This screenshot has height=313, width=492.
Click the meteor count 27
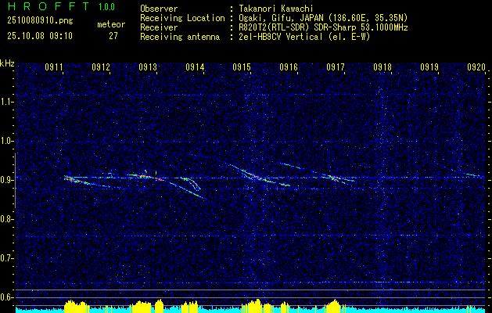click(x=113, y=36)
